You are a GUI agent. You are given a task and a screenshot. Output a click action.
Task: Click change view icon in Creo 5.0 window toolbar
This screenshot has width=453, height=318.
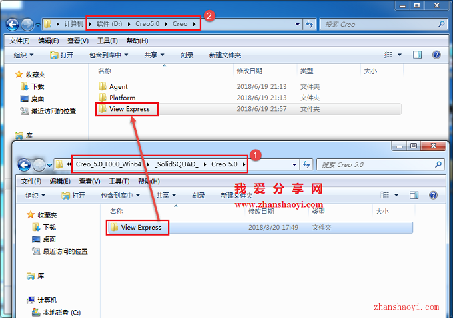(384, 195)
